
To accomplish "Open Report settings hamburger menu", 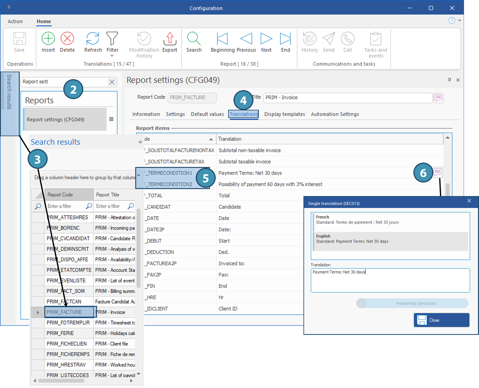I will [x=111, y=119].
